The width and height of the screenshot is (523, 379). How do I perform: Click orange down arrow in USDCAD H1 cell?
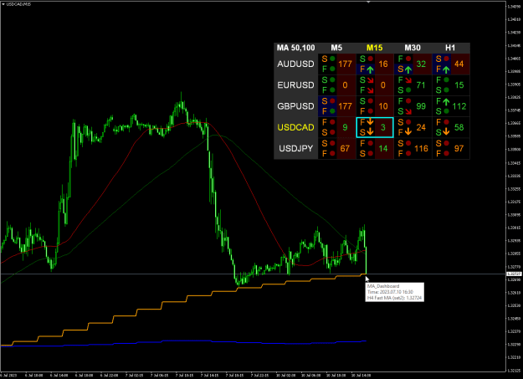446,132
